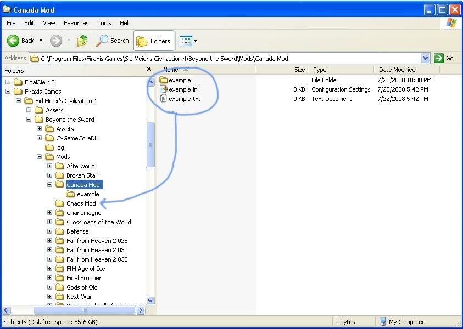This screenshot has width=463, height=329.
Task: Click the address bar path field
Action: tap(226, 58)
